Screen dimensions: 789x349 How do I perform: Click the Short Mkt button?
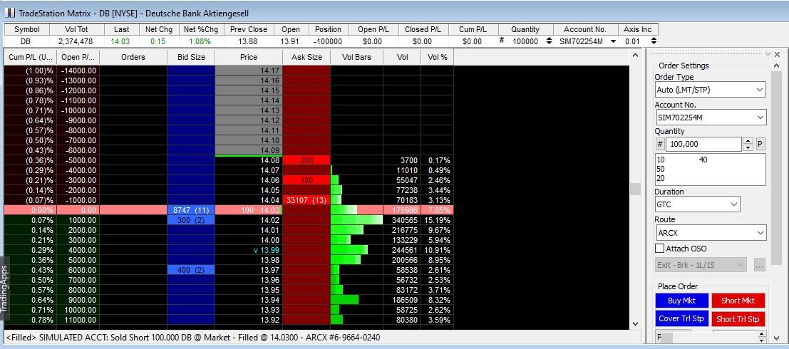point(738,301)
